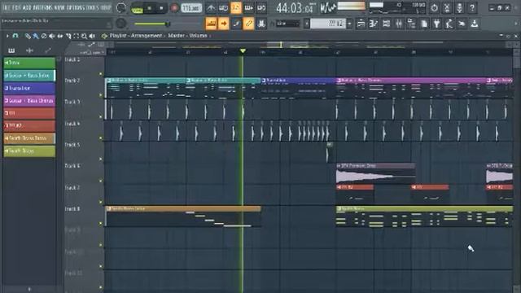This screenshot has width=521, height=293.
Task: Click the previous pattern arrow beside pattern name
Action: tap(307, 24)
